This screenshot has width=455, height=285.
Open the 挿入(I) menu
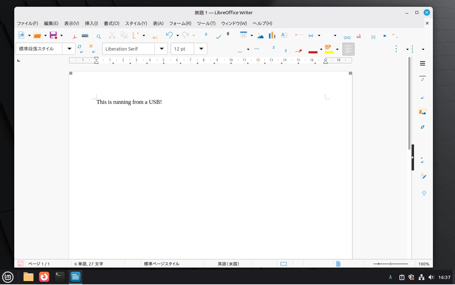(x=91, y=23)
